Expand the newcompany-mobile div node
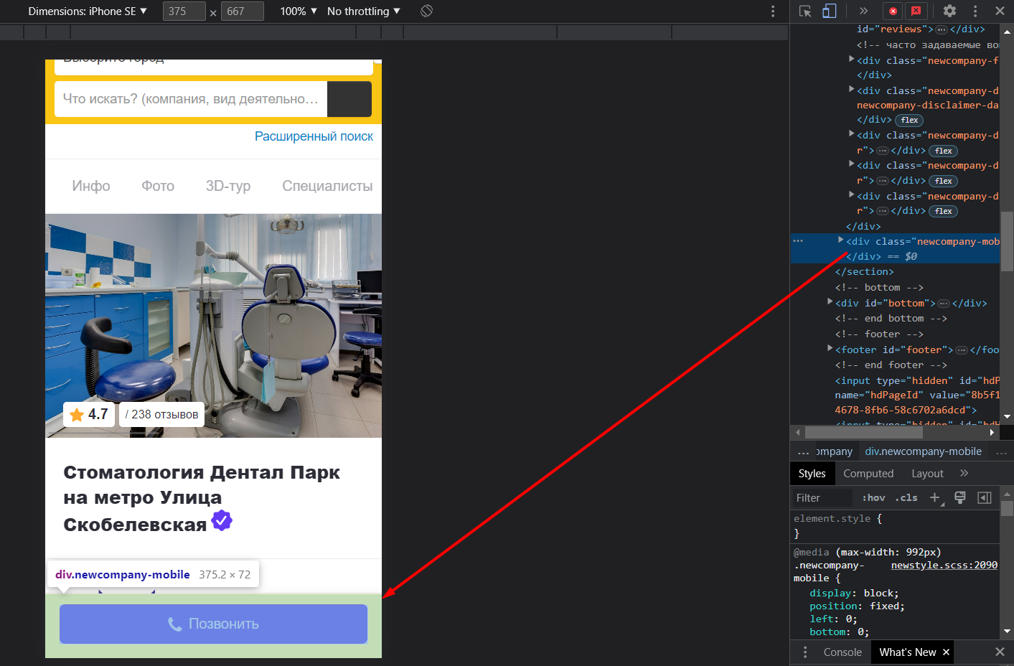 [840, 240]
